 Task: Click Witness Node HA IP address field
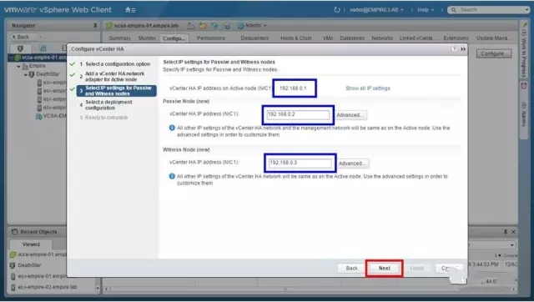tap(300, 163)
